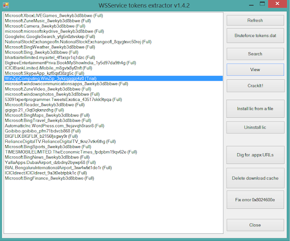Click the CrackIt! button
290x241 pixels.
(x=255, y=86)
